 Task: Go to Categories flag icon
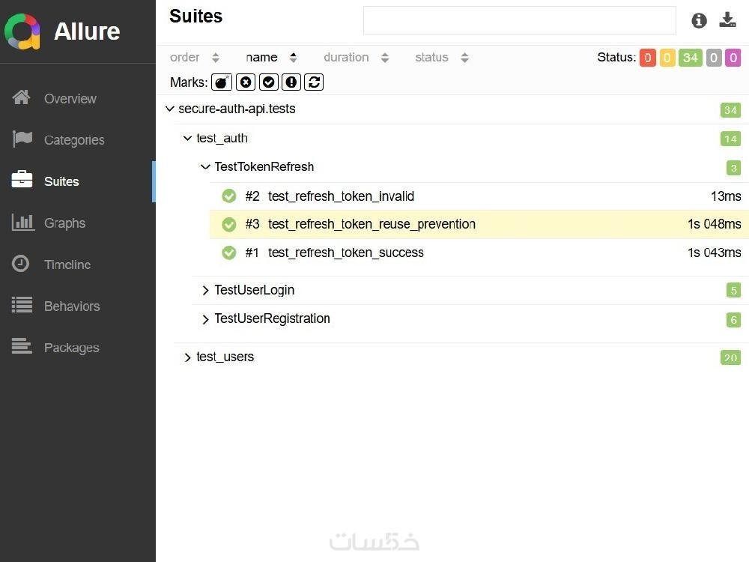click(x=22, y=139)
